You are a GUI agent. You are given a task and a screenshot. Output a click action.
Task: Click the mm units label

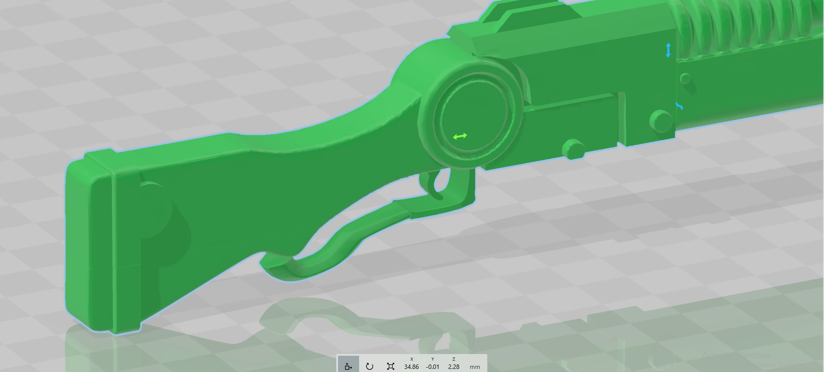[x=475, y=367]
